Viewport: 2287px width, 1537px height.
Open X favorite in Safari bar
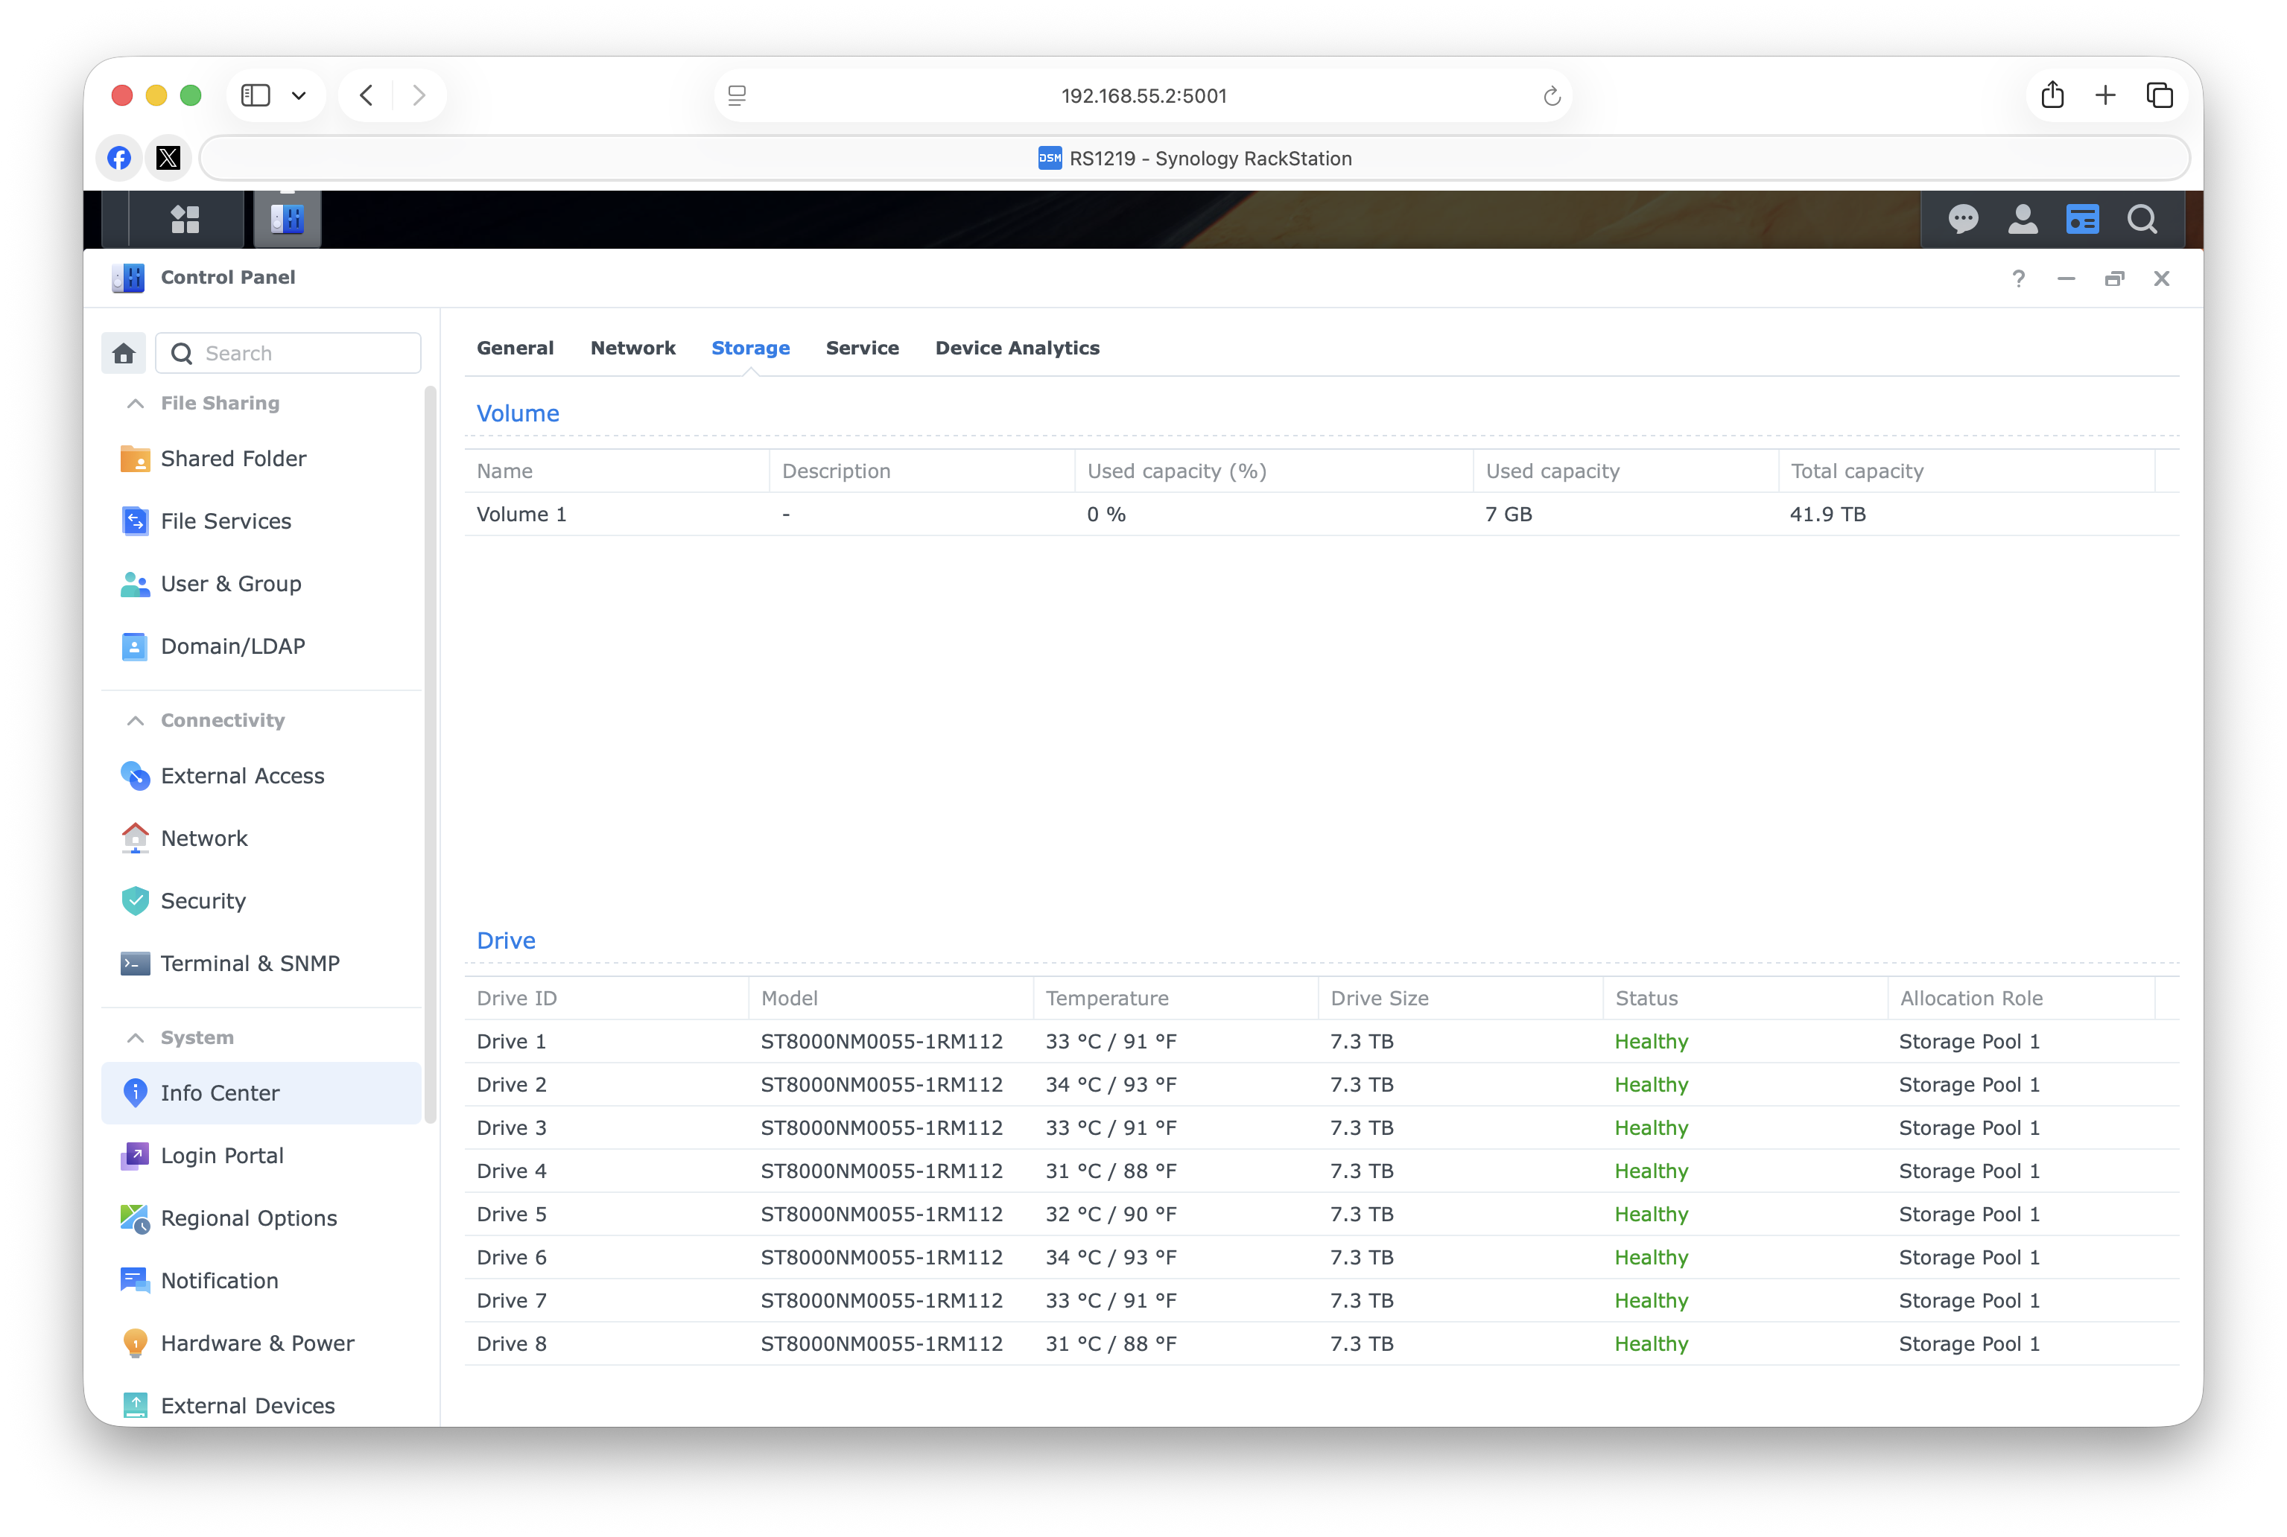pos(168,158)
